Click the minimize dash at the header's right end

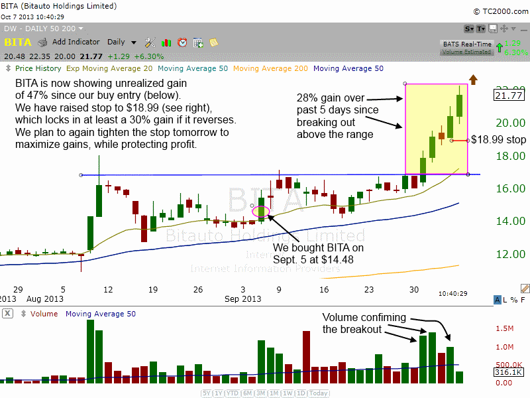point(524,30)
